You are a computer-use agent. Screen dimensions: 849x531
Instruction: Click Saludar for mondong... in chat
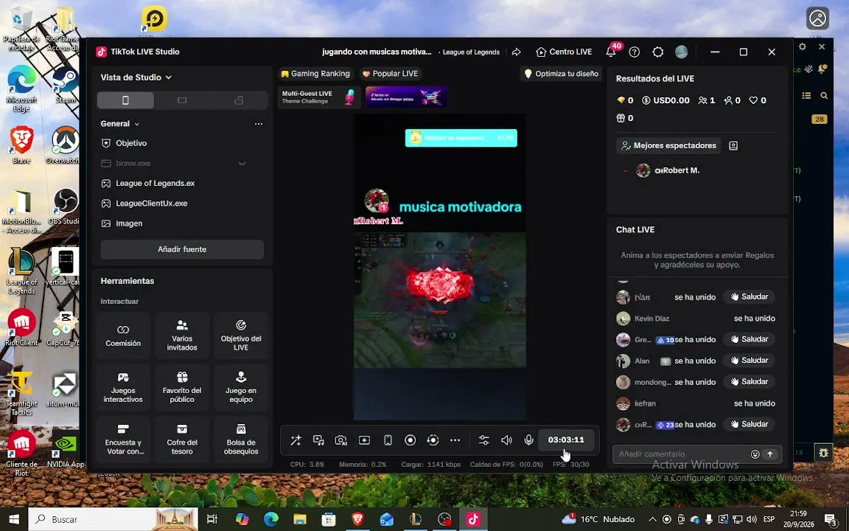[750, 381]
